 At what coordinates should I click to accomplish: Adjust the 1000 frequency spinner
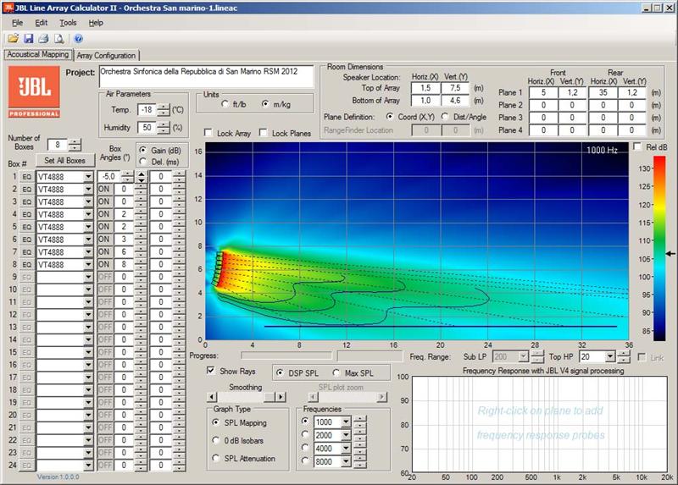360,422
